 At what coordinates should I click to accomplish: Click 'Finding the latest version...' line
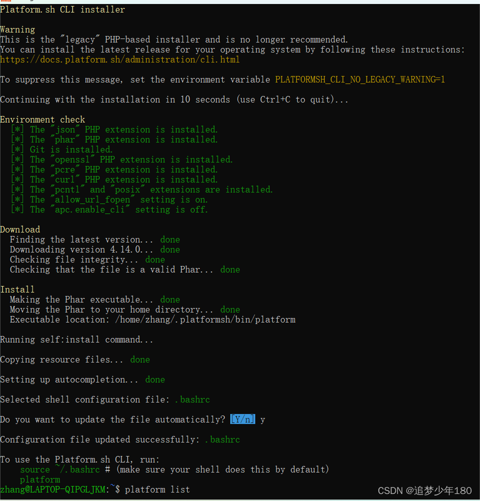click(95, 239)
